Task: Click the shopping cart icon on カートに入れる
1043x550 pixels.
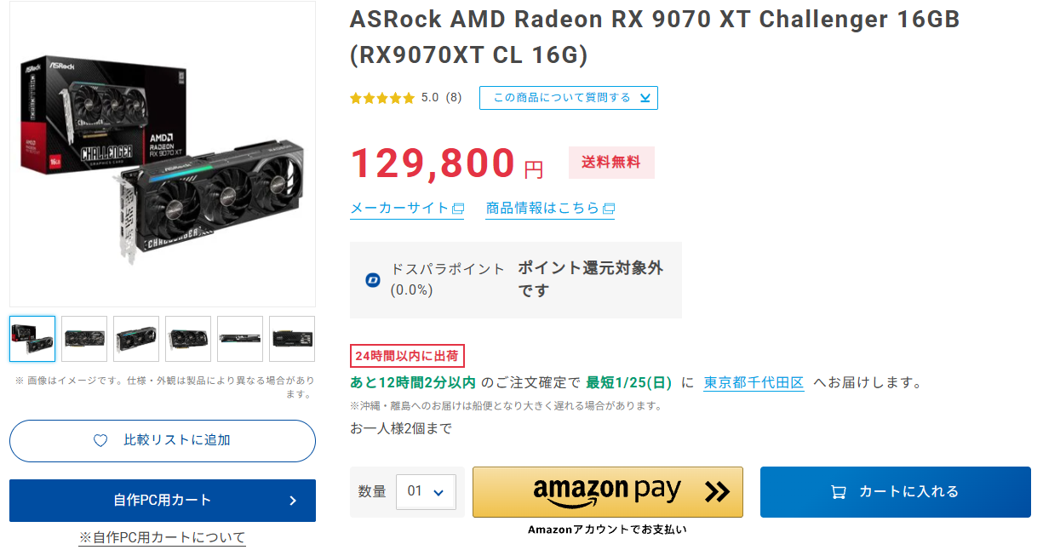Action: (x=839, y=492)
